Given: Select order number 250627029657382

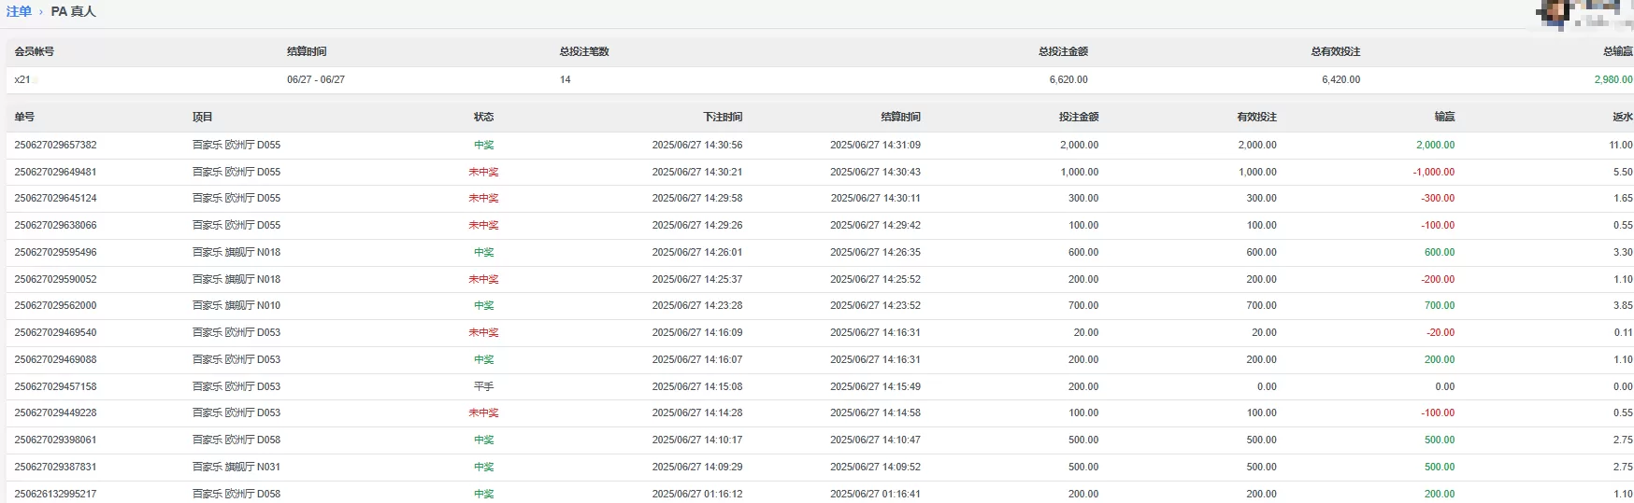Looking at the screenshot, I should coord(55,145).
